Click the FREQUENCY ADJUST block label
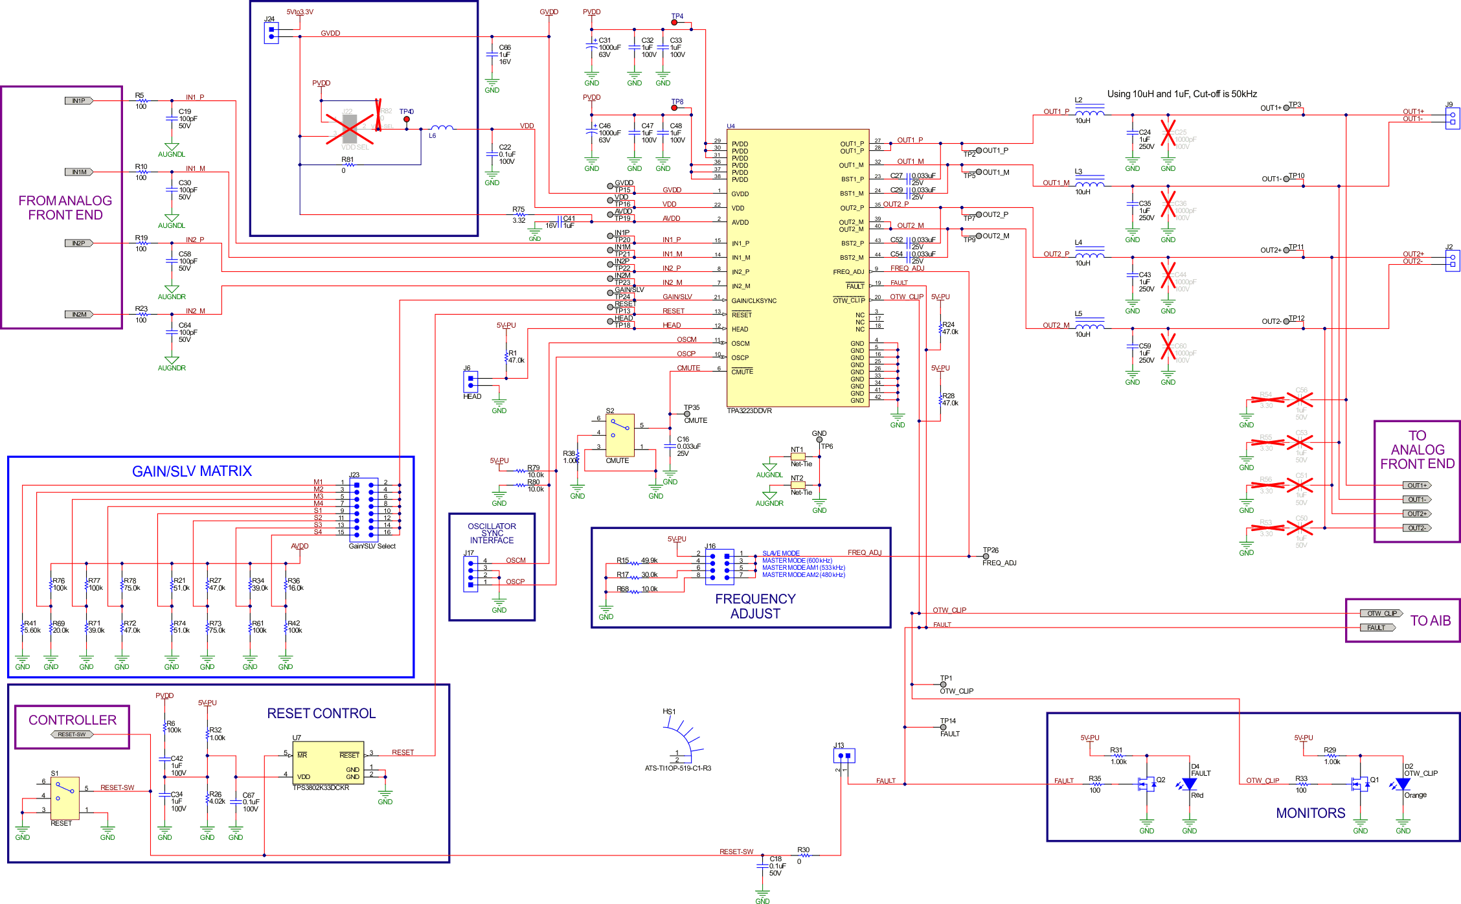The width and height of the screenshot is (1461, 904). coord(754,605)
